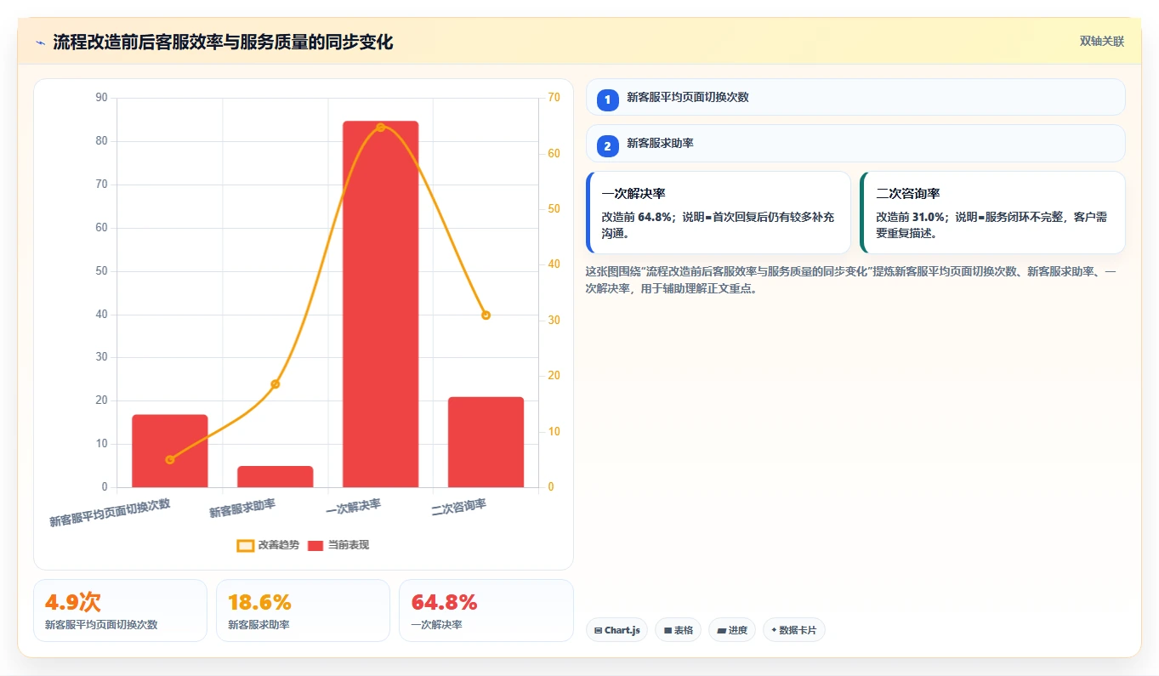Click the 进度 tag icon
The width and height of the screenshot is (1159, 676).
721,631
